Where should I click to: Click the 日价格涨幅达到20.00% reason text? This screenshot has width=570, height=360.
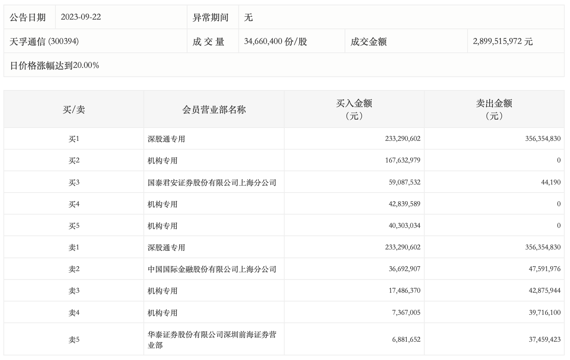coord(54,65)
